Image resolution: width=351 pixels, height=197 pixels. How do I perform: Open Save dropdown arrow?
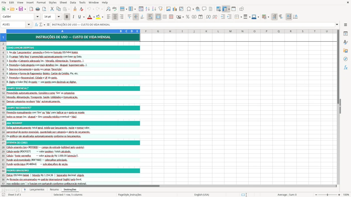[x=25, y=9]
